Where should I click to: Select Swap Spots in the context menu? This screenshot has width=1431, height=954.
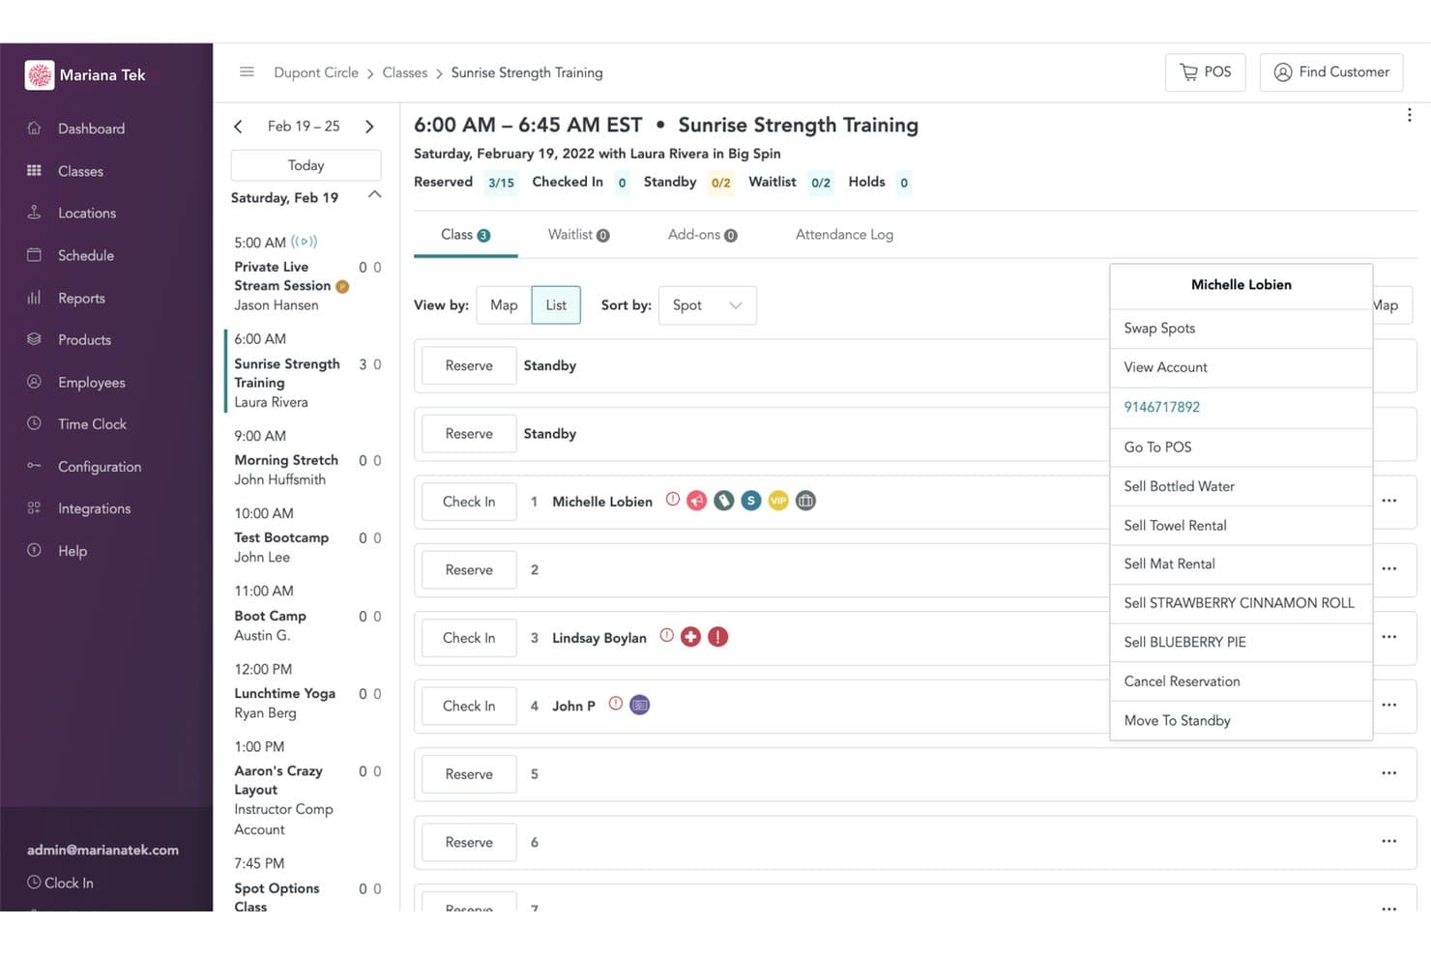point(1241,329)
